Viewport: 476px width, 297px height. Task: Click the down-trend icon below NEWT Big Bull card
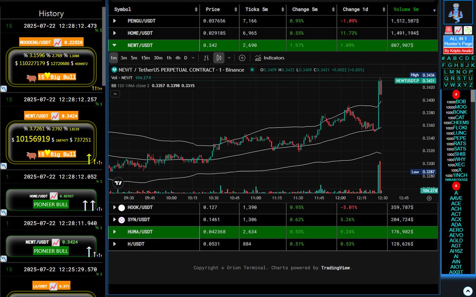pyautogui.click(x=3, y=166)
